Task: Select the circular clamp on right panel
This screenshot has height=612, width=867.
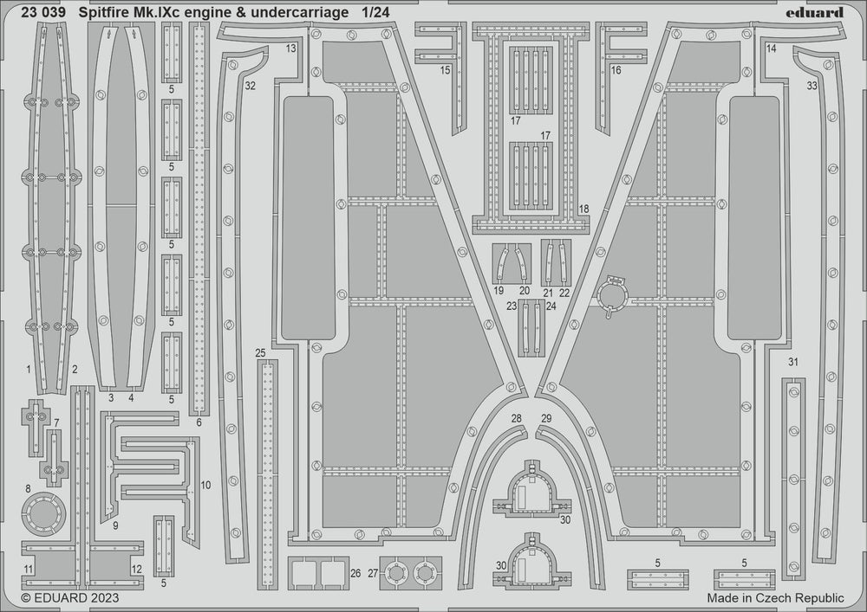Action: pyautogui.click(x=611, y=296)
